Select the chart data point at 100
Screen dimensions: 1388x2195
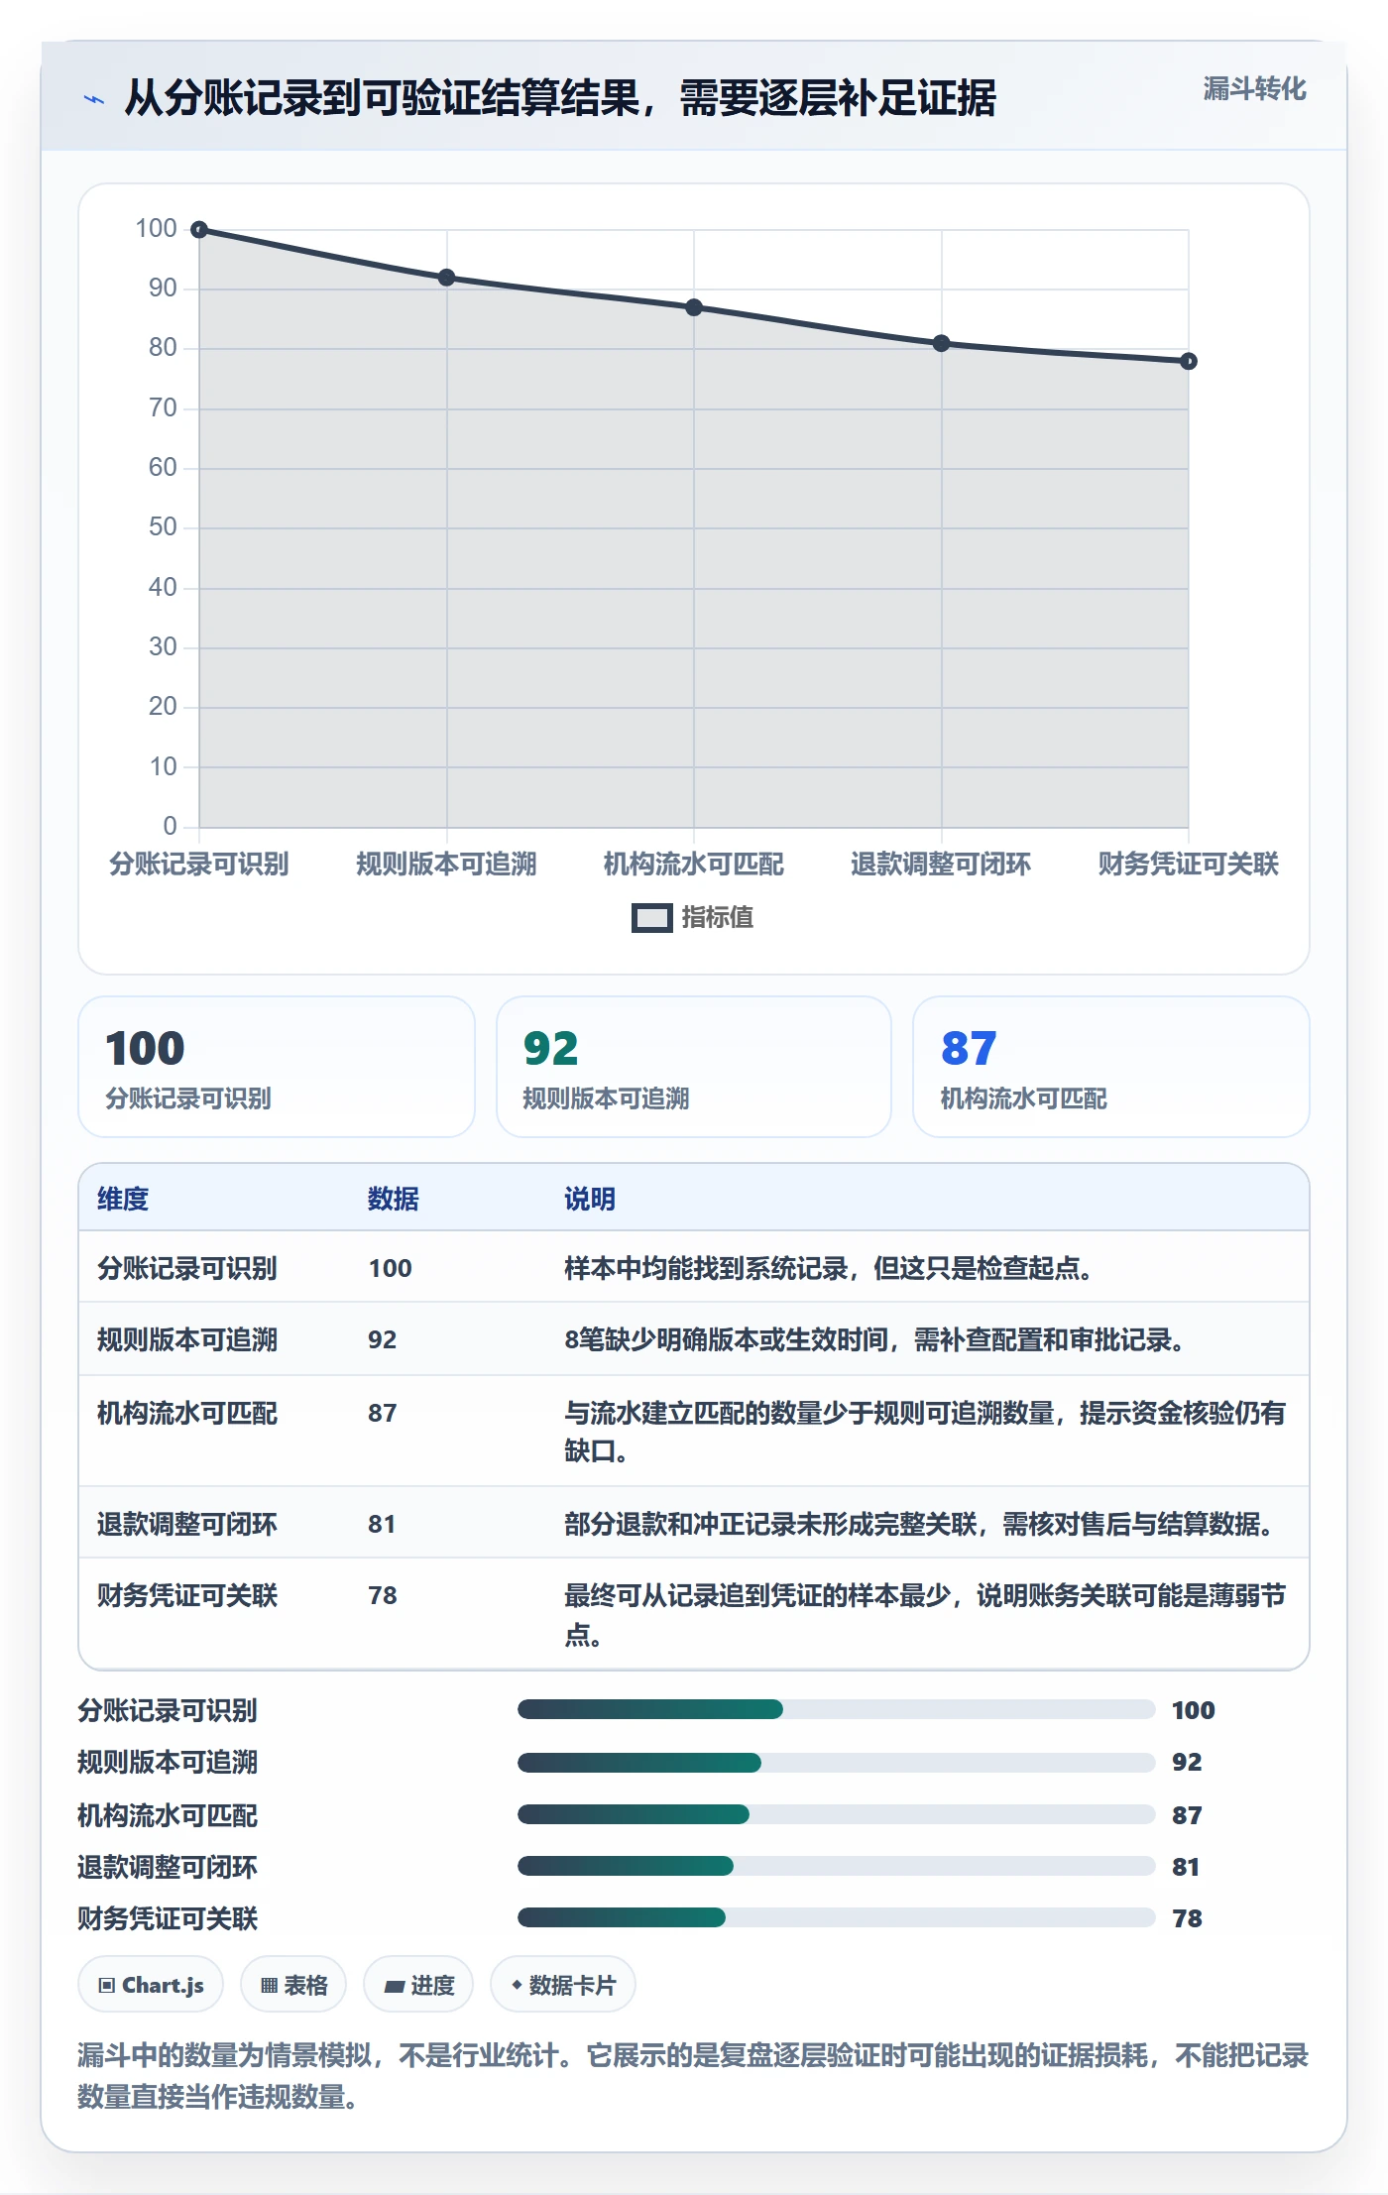(199, 230)
